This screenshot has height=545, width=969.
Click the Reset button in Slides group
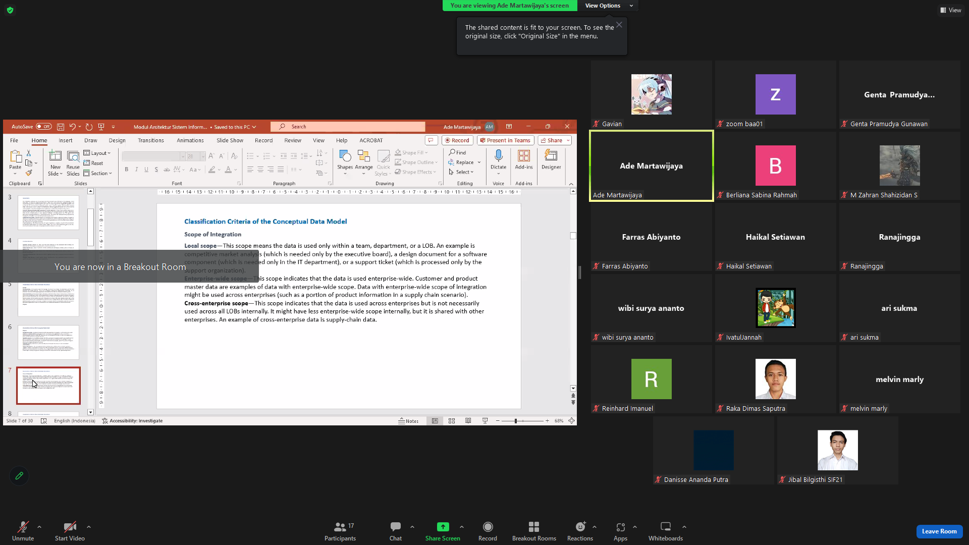pos(93,163)
